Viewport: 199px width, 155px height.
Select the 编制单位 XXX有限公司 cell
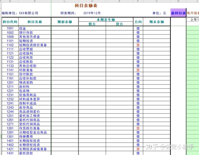[x=20, y=13]
